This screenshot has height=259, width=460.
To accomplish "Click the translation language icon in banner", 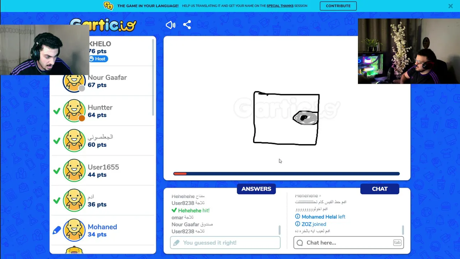I will click(x=108, y=6).
